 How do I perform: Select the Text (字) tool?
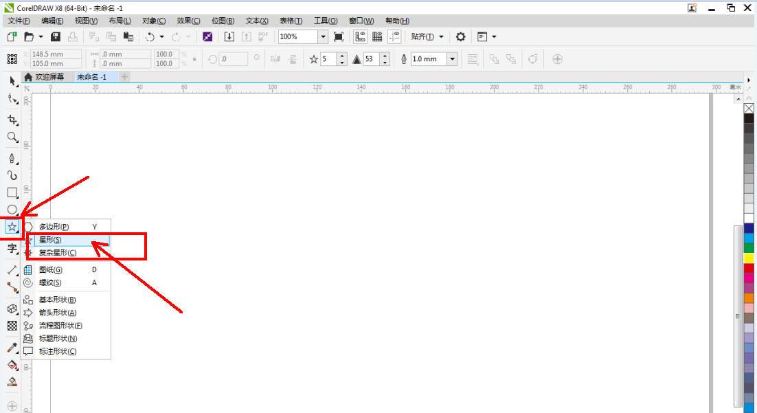12,248
